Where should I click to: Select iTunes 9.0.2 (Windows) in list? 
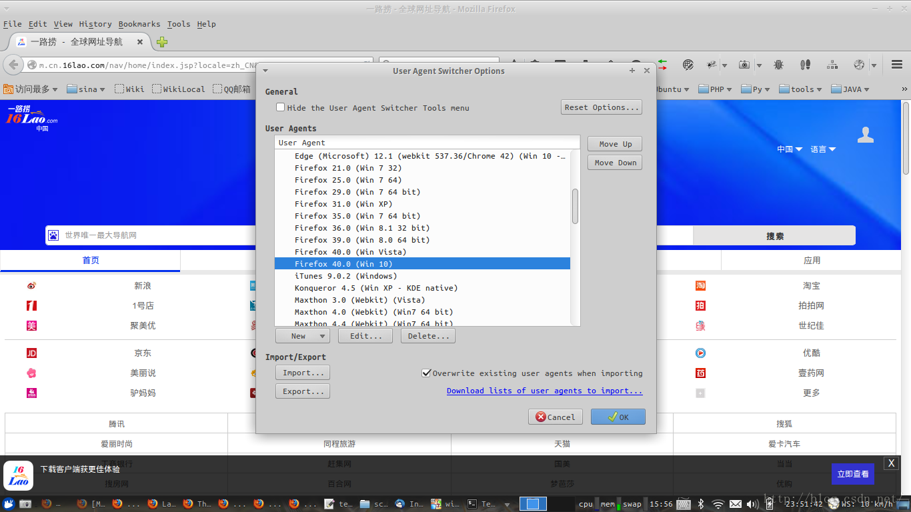(422, 276)
